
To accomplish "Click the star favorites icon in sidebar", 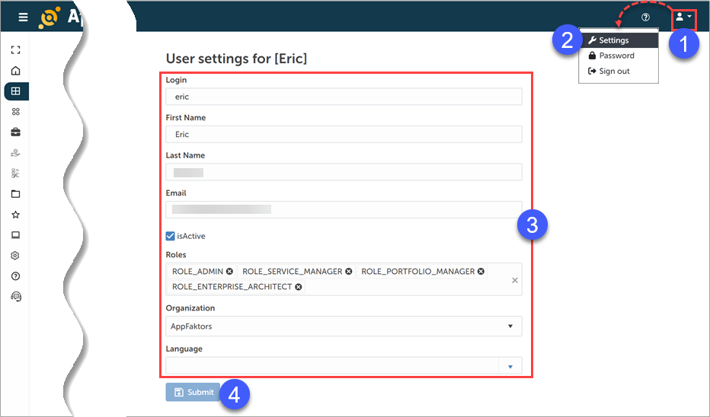I will point(15,215).
